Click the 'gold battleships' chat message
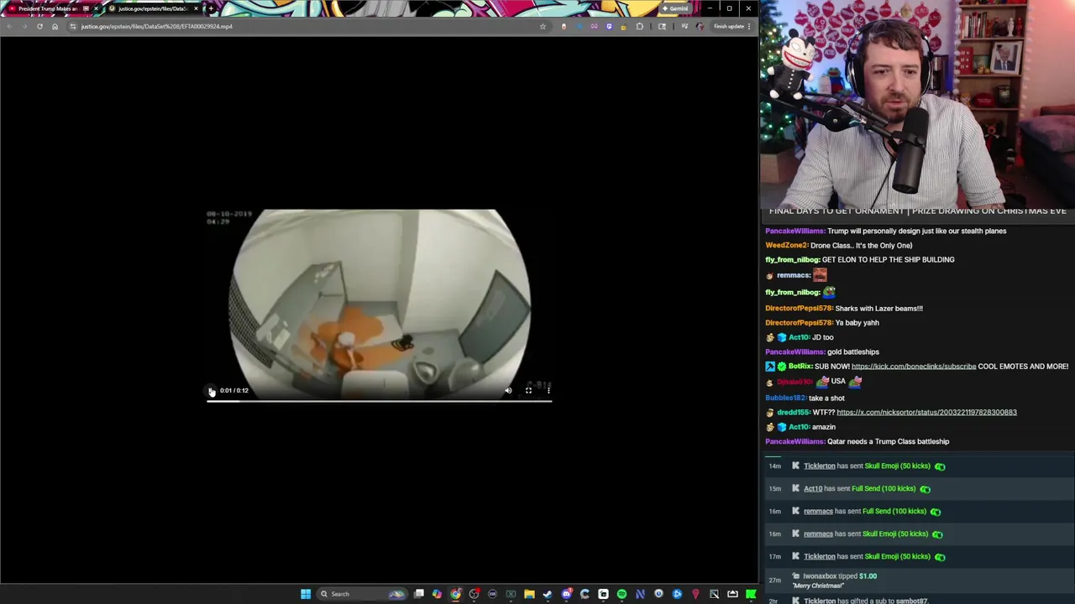This screenshot has height=604, width=1075. pyautogui.click(x=853, y=351)
